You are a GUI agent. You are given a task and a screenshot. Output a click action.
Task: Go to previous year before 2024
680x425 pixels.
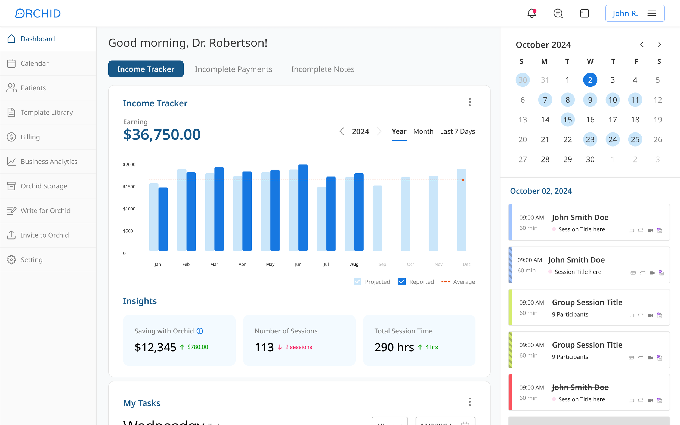342,131
